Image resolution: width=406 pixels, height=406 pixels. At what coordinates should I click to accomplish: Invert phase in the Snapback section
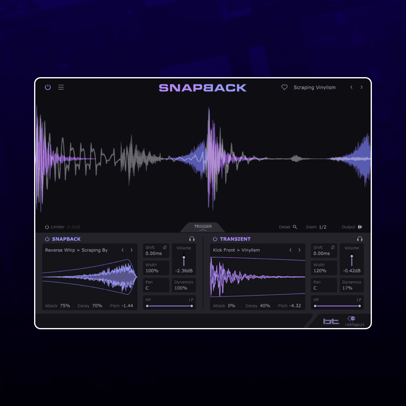click(x=165, y=247)
